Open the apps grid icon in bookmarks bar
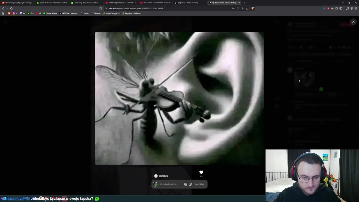The width and height of the screenshot is (359, 202). pyautogui.click(x=3, y=13)
